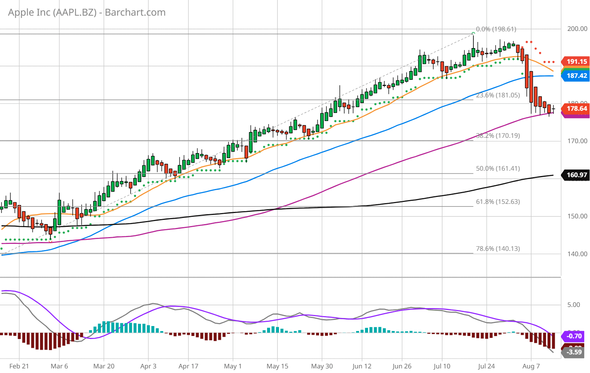Click the Mar 6 date label
The width and height of the screenshot is (590, 373).
coord(59,366)
